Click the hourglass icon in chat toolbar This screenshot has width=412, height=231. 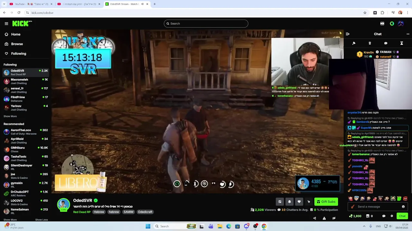[402, 43]
